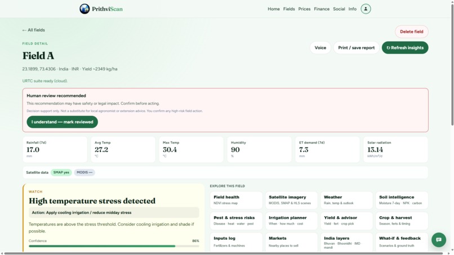
Task: Open the Inputs log card
Action: click(x=236, y=242)
